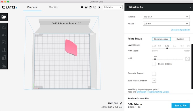Switch camera to 3D isometric view icon
The height and width of the screenshot is (111, 193).
pos(82,7)
